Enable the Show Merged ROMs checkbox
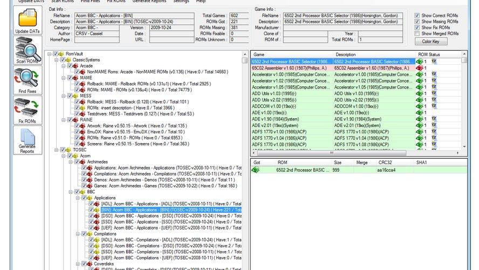The image size is (479, 270). click(417, 33)
